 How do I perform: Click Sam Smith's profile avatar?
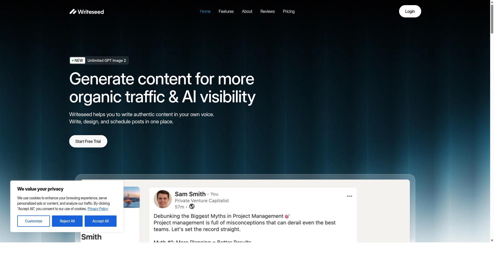point(163,199)
